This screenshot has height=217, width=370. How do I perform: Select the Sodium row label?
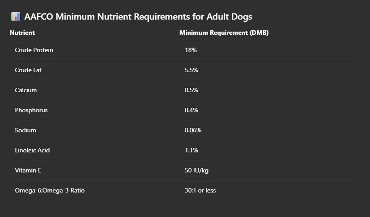[26, 130]
